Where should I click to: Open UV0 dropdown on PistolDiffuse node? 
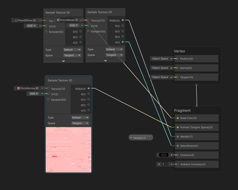[x=31, y=26]
